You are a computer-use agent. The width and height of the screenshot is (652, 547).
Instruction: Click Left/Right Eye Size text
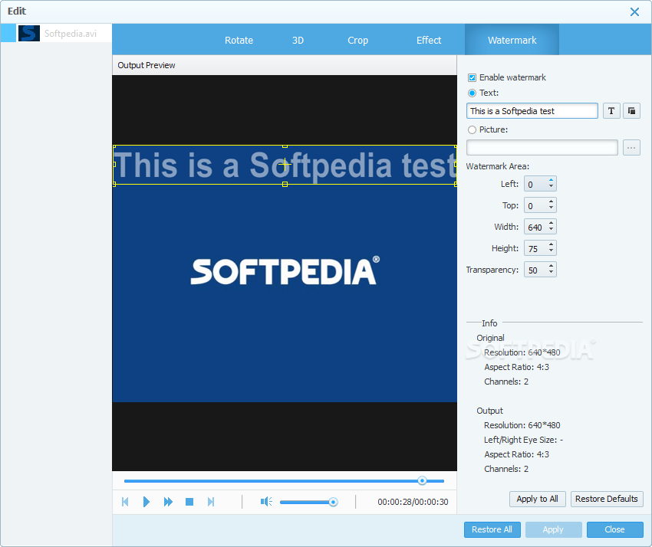coord(523,440)
